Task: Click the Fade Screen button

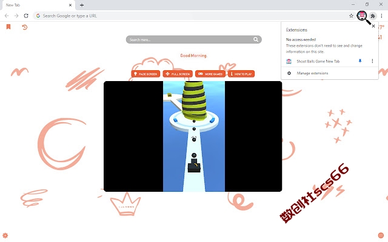Action: pyautogui.click(x=145, y=74)
